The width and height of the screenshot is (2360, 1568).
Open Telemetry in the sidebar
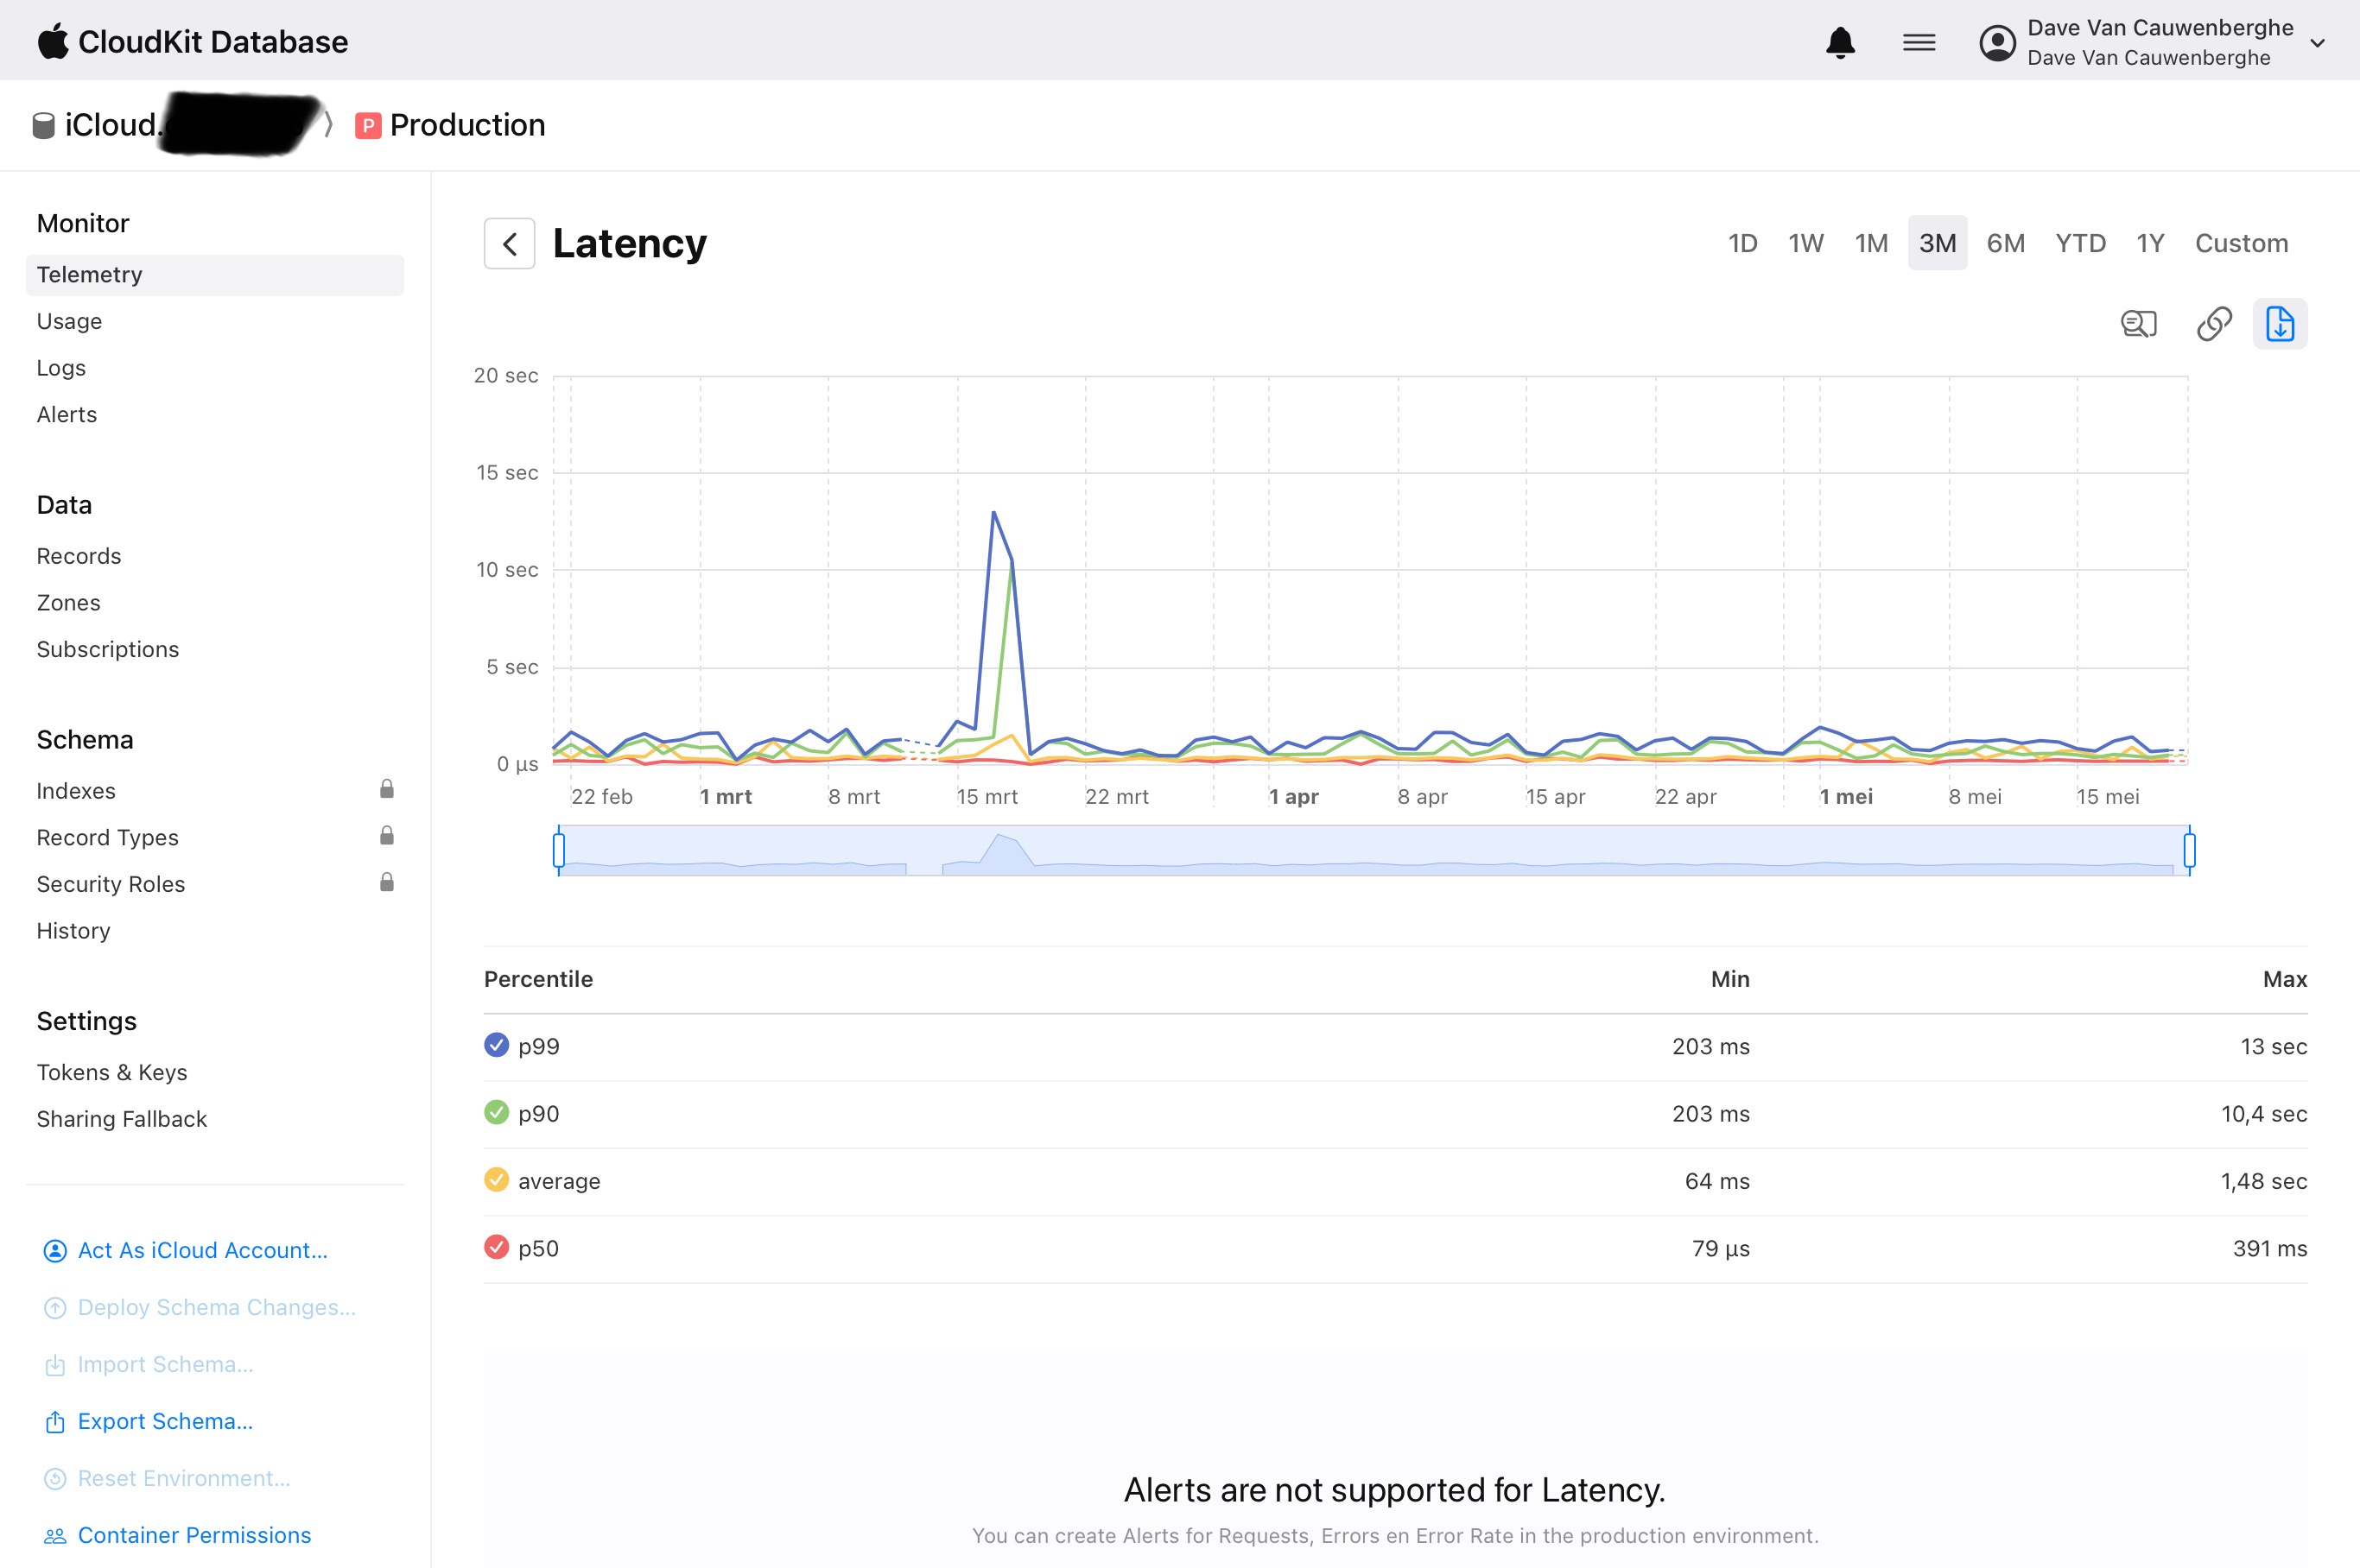[214, 275]
